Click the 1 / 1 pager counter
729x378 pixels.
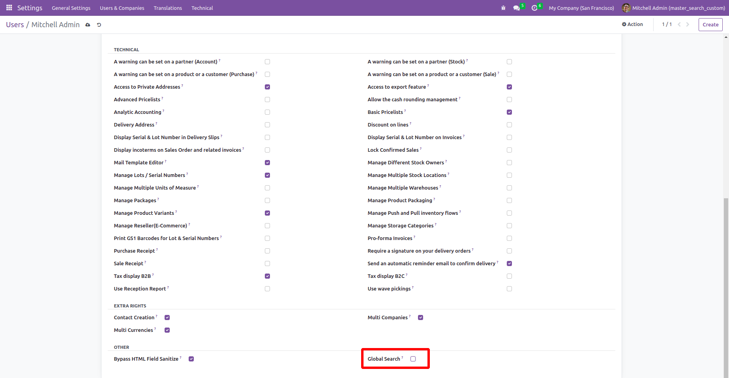click(x=667, y=24)
